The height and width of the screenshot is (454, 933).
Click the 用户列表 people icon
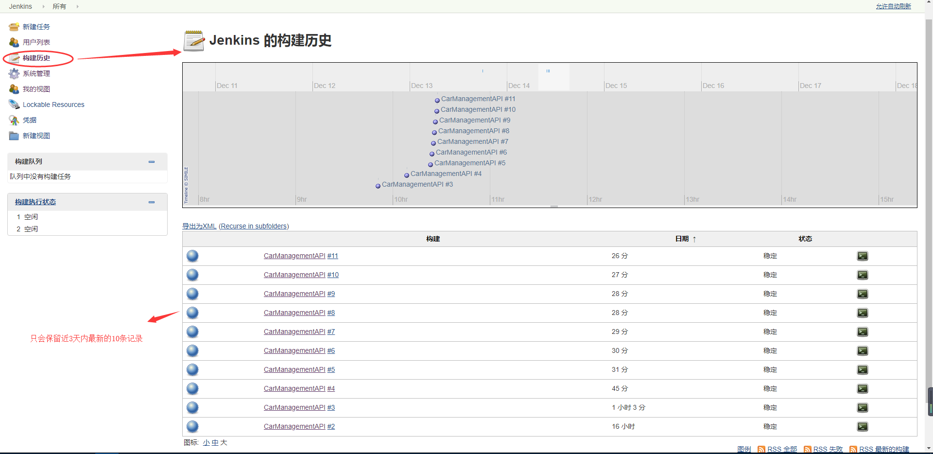[x=14, y=42]
